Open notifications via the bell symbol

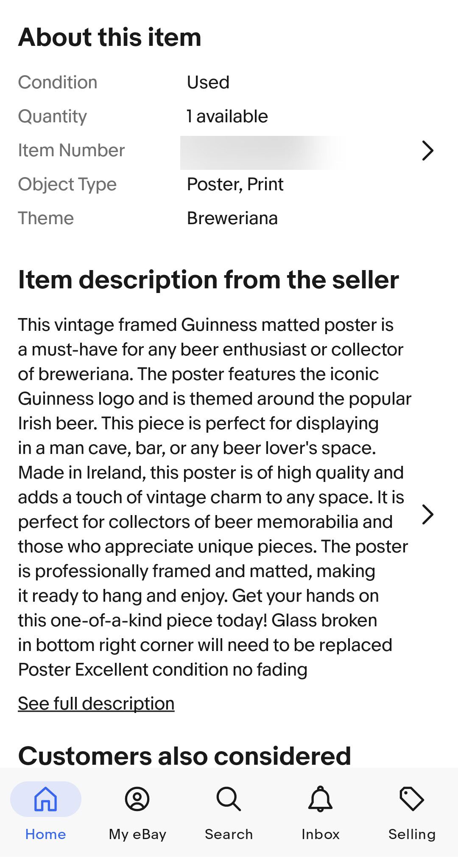click(321, 799)
